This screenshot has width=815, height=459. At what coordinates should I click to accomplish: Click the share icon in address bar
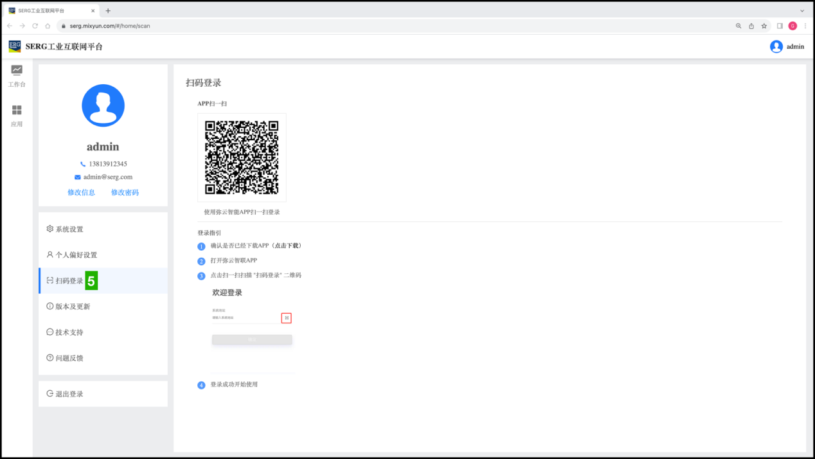pos(751,26)
